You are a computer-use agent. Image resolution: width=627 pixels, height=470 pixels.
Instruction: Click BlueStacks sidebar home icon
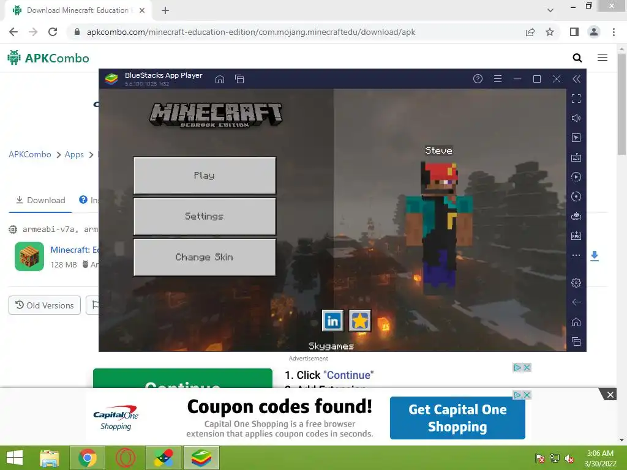pos(576,322)
